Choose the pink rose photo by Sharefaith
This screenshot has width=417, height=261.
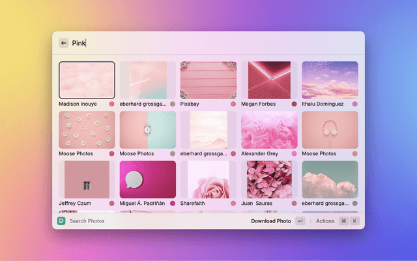[208, 179]
